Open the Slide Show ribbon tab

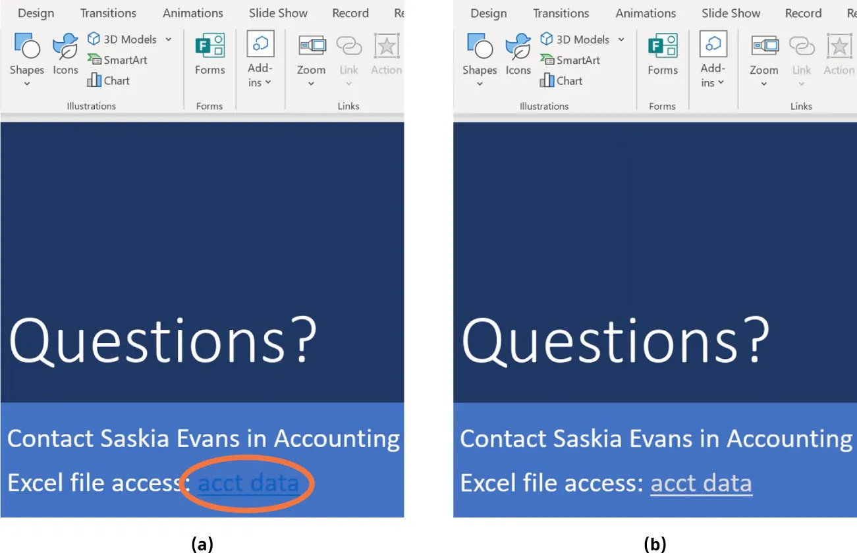point(278,13)
